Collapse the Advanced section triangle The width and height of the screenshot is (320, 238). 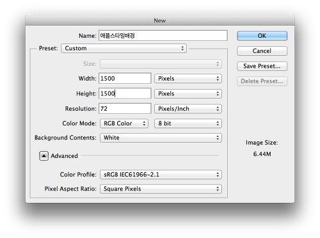44,156
